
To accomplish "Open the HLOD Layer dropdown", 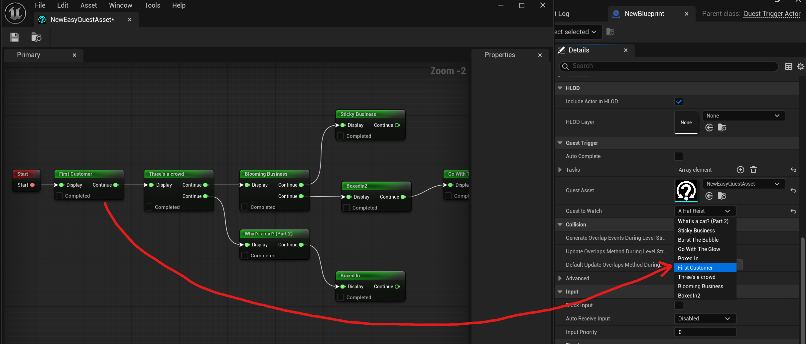I will (x=744, y=116).
